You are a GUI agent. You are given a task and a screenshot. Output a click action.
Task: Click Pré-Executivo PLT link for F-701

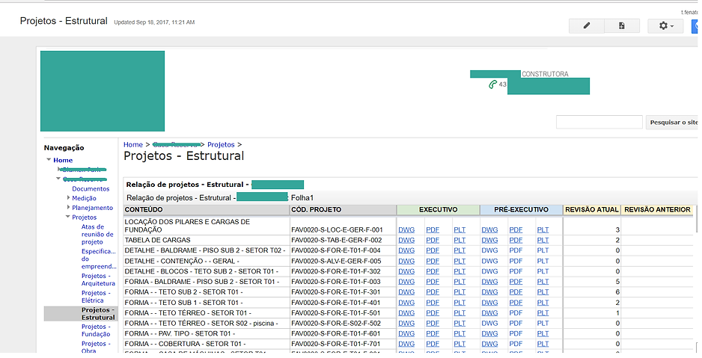(543, 344)
